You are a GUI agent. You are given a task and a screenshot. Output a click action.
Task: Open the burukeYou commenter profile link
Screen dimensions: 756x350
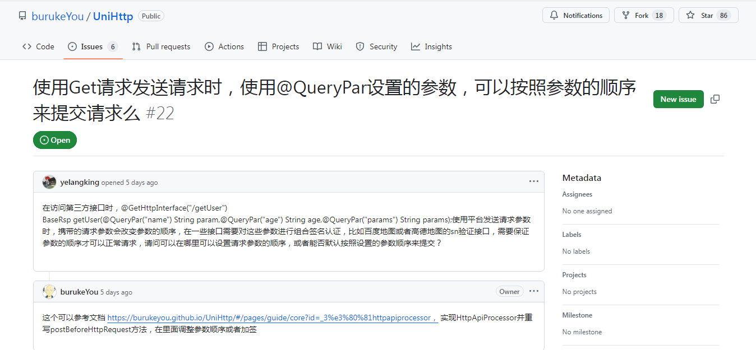click(x=79, y=292)
